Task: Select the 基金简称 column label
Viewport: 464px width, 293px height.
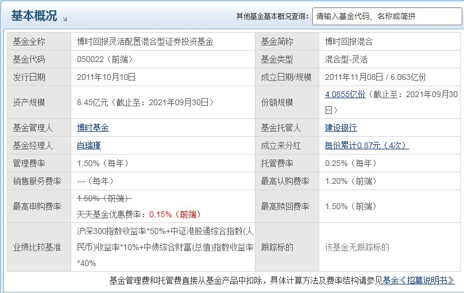Action: point(277,41)
